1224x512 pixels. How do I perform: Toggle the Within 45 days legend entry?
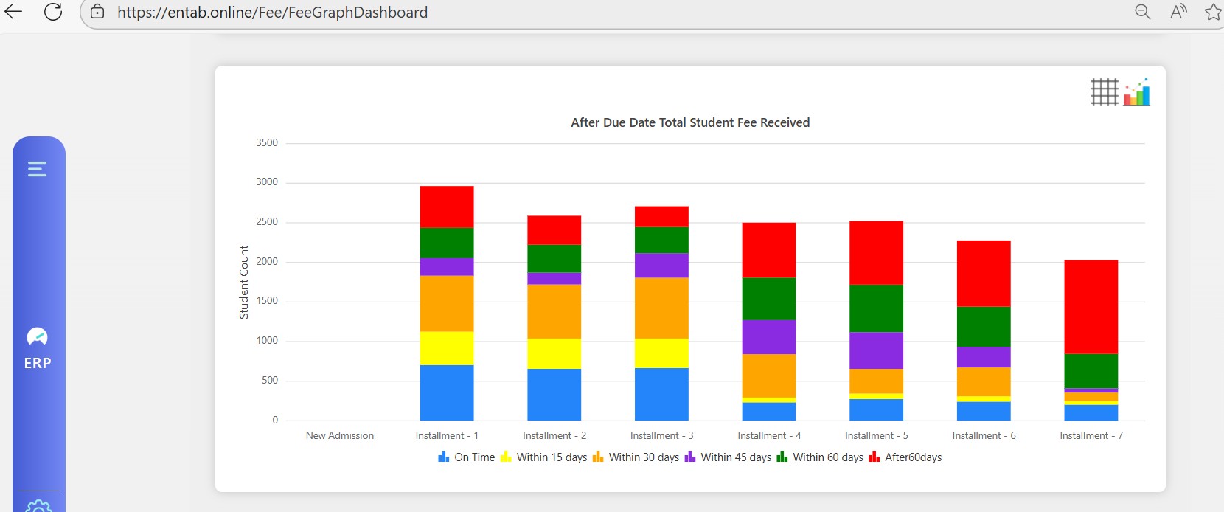tap(729, 457)
